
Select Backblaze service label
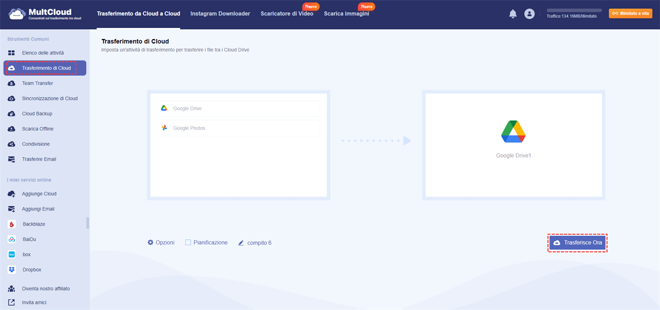pyautogui.click(x=34, y=224)
